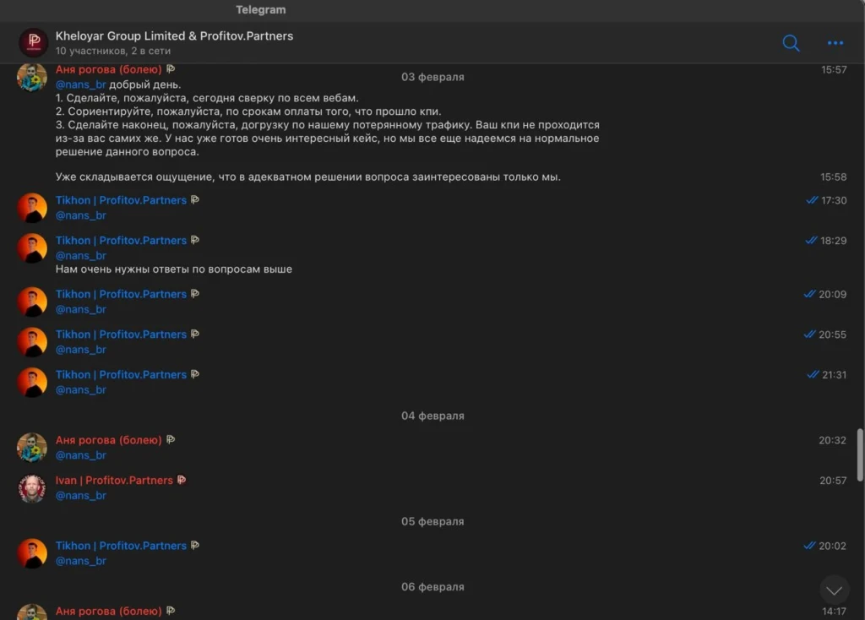Click sender name Tikhon | Profitov.Partners at 20:55
This screenshot has width=865, height=620.
pyautogui.click(x=121, y=334)
